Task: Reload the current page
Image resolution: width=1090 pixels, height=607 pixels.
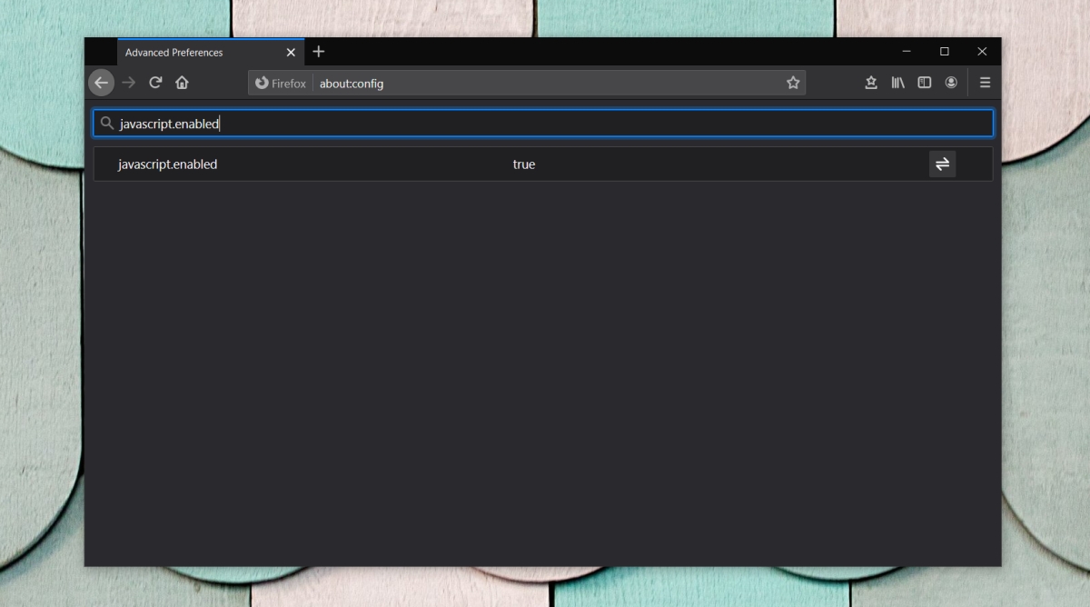Action: pos(155,83)
